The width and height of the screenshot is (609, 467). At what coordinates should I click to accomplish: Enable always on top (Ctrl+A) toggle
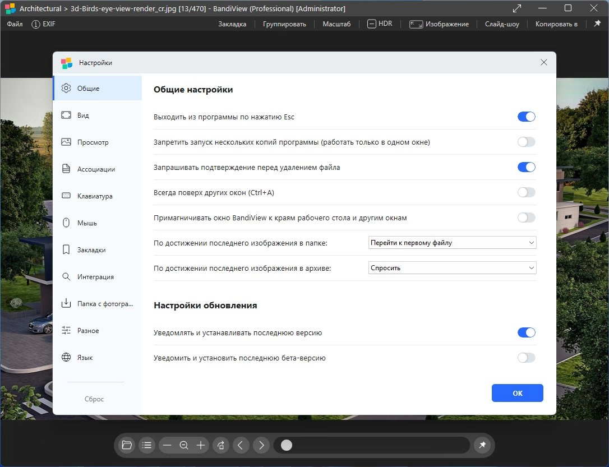[526, 192]
